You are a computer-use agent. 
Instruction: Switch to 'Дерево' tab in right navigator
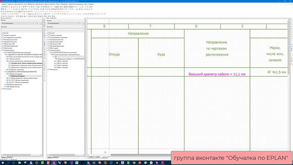click(x=50, y=157)
